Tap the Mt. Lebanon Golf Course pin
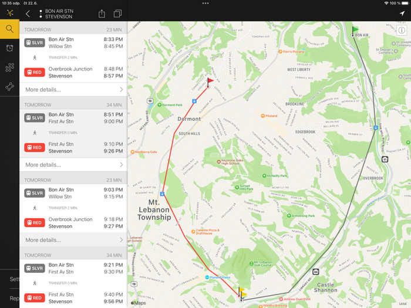The width and height of the screenshot is (411, 308). point(251,263)
